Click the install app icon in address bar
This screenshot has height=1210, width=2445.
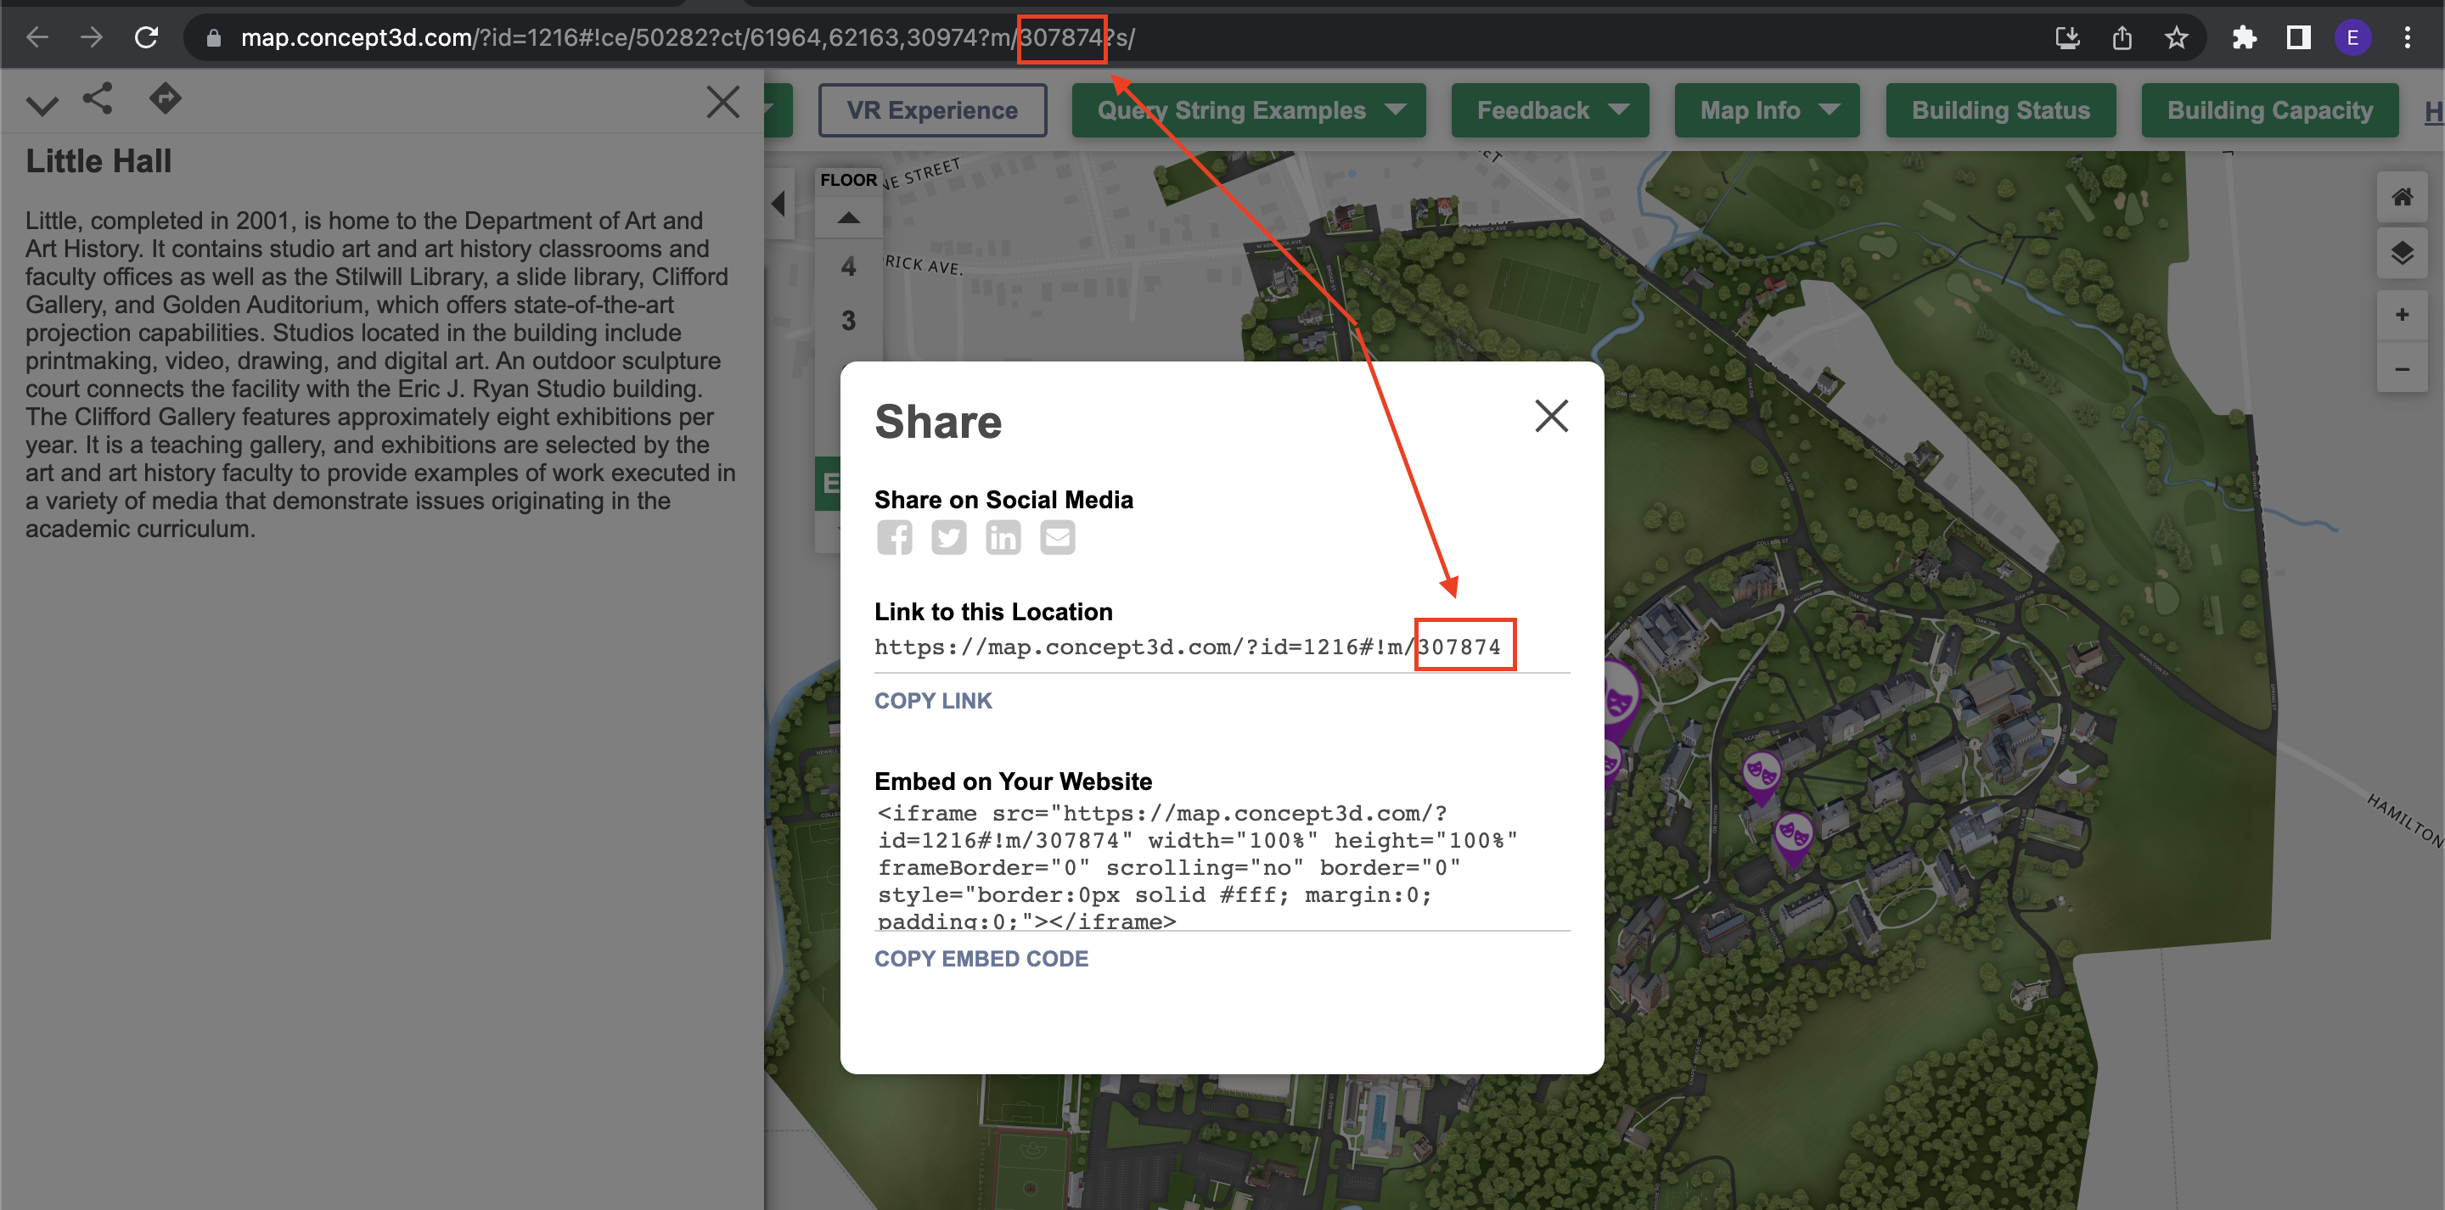coord(2067,38)
